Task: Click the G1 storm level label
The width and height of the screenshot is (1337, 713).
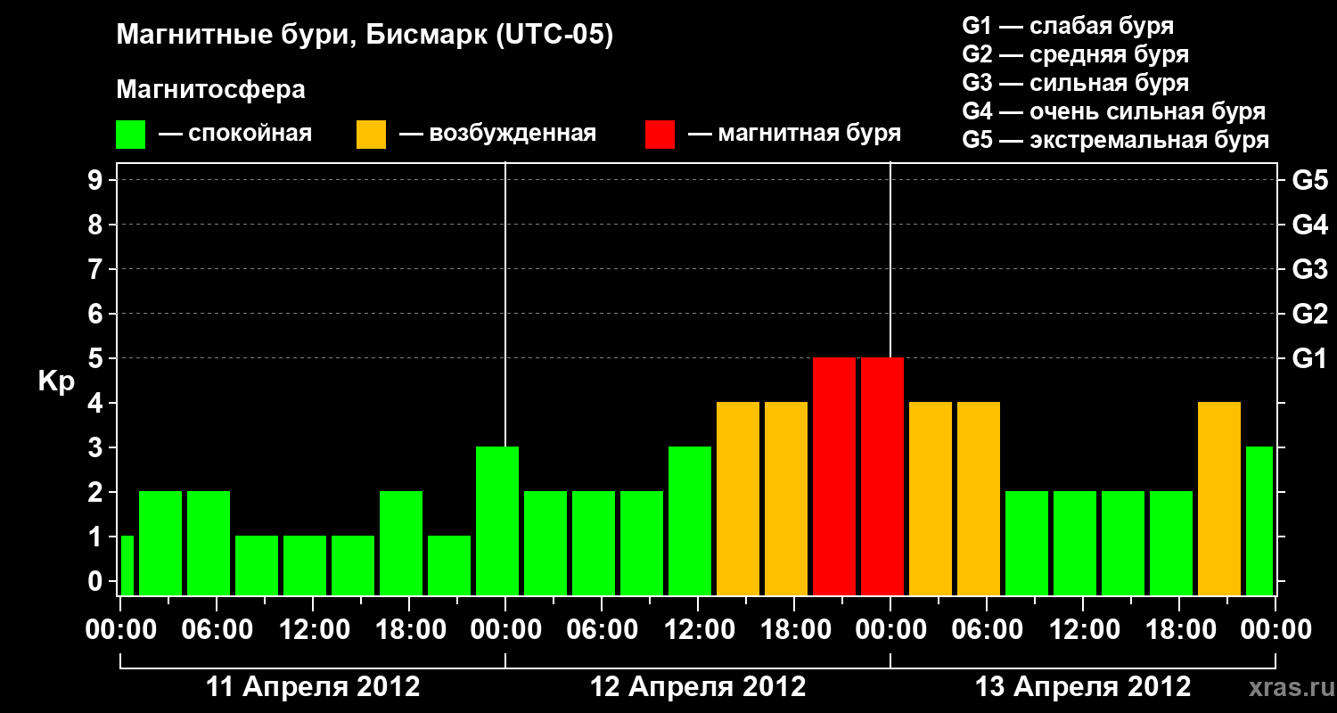Action: click(1309, 359)
